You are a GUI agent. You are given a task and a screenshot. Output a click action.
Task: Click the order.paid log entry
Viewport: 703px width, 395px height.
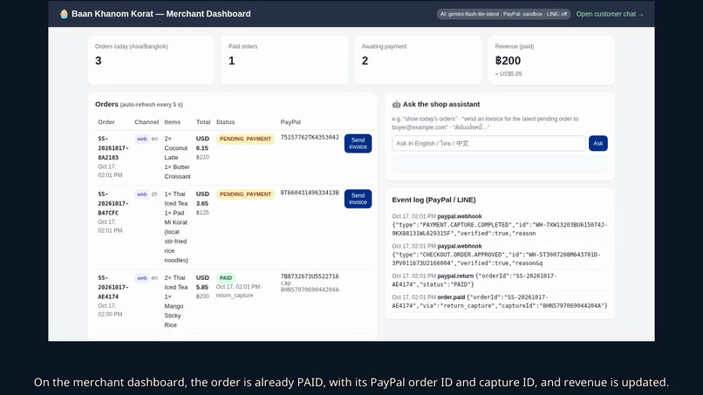[500, 302]
